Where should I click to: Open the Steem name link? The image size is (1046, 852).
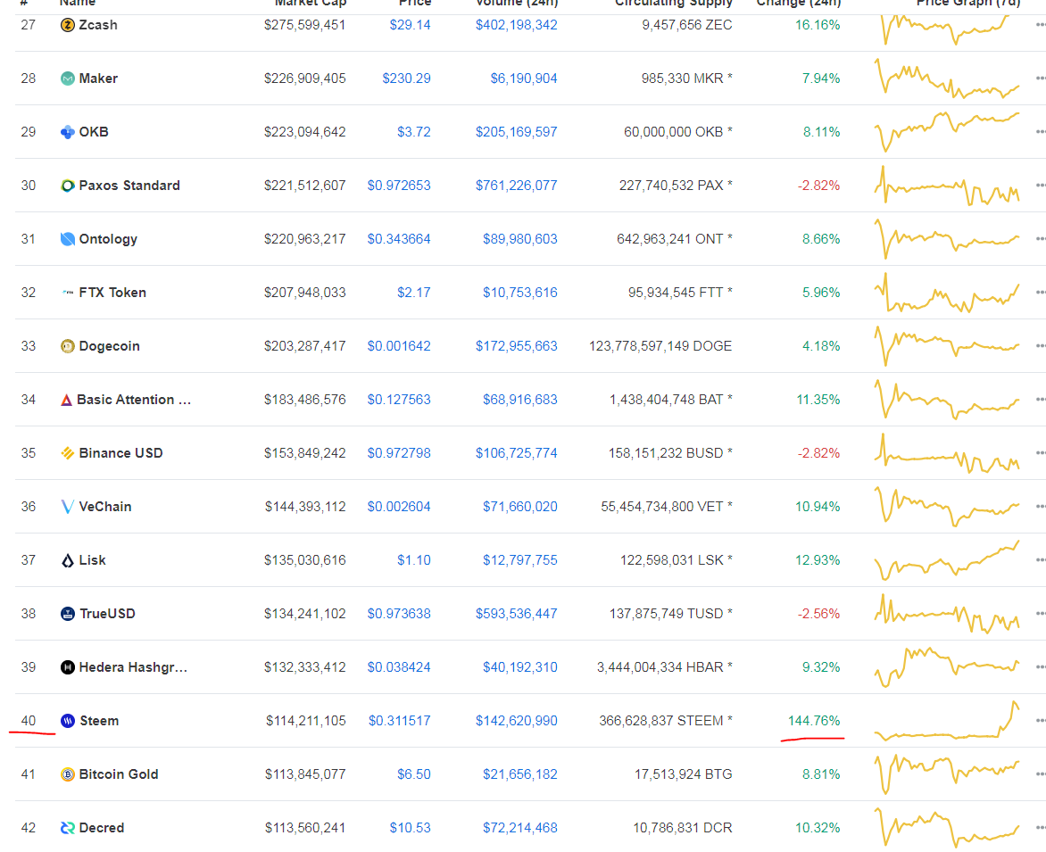[99, 721]
